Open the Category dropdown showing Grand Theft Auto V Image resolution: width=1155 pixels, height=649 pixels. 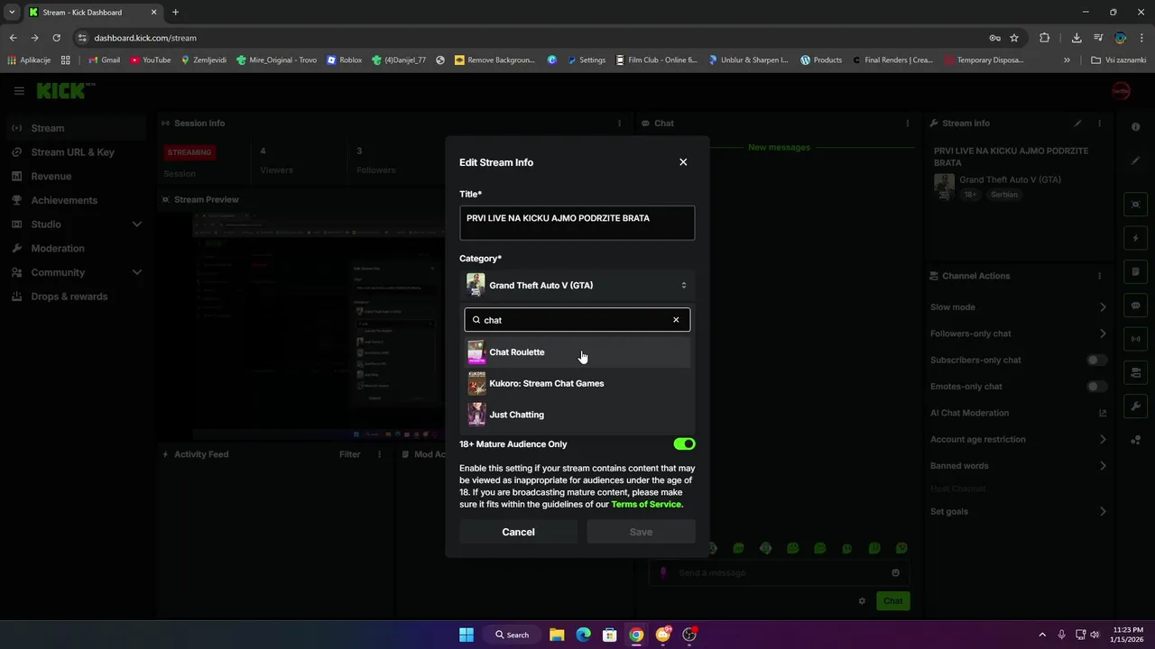577,285
